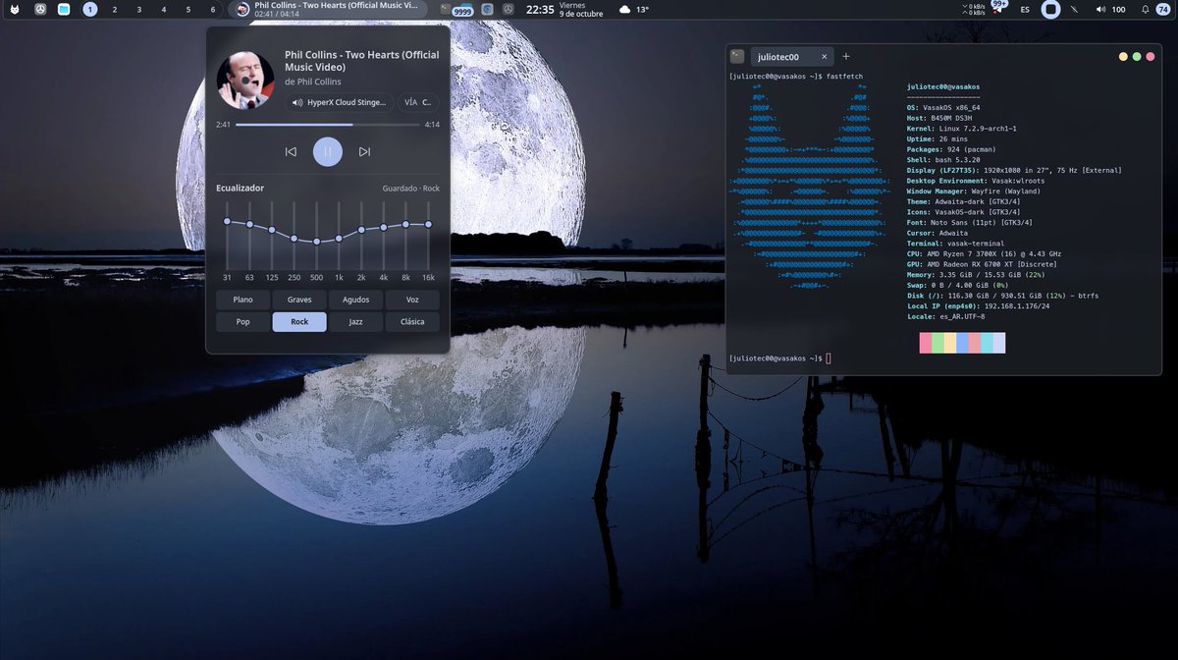Screen dimensions: 1178x660
Task: Adjust the 500 Hz equalizer band
Action: pos(316,236)
